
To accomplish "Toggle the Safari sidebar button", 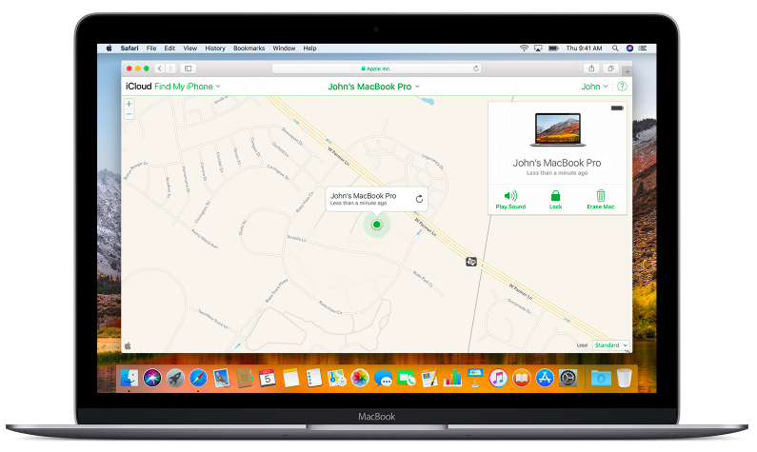I will tap(189, 69).
